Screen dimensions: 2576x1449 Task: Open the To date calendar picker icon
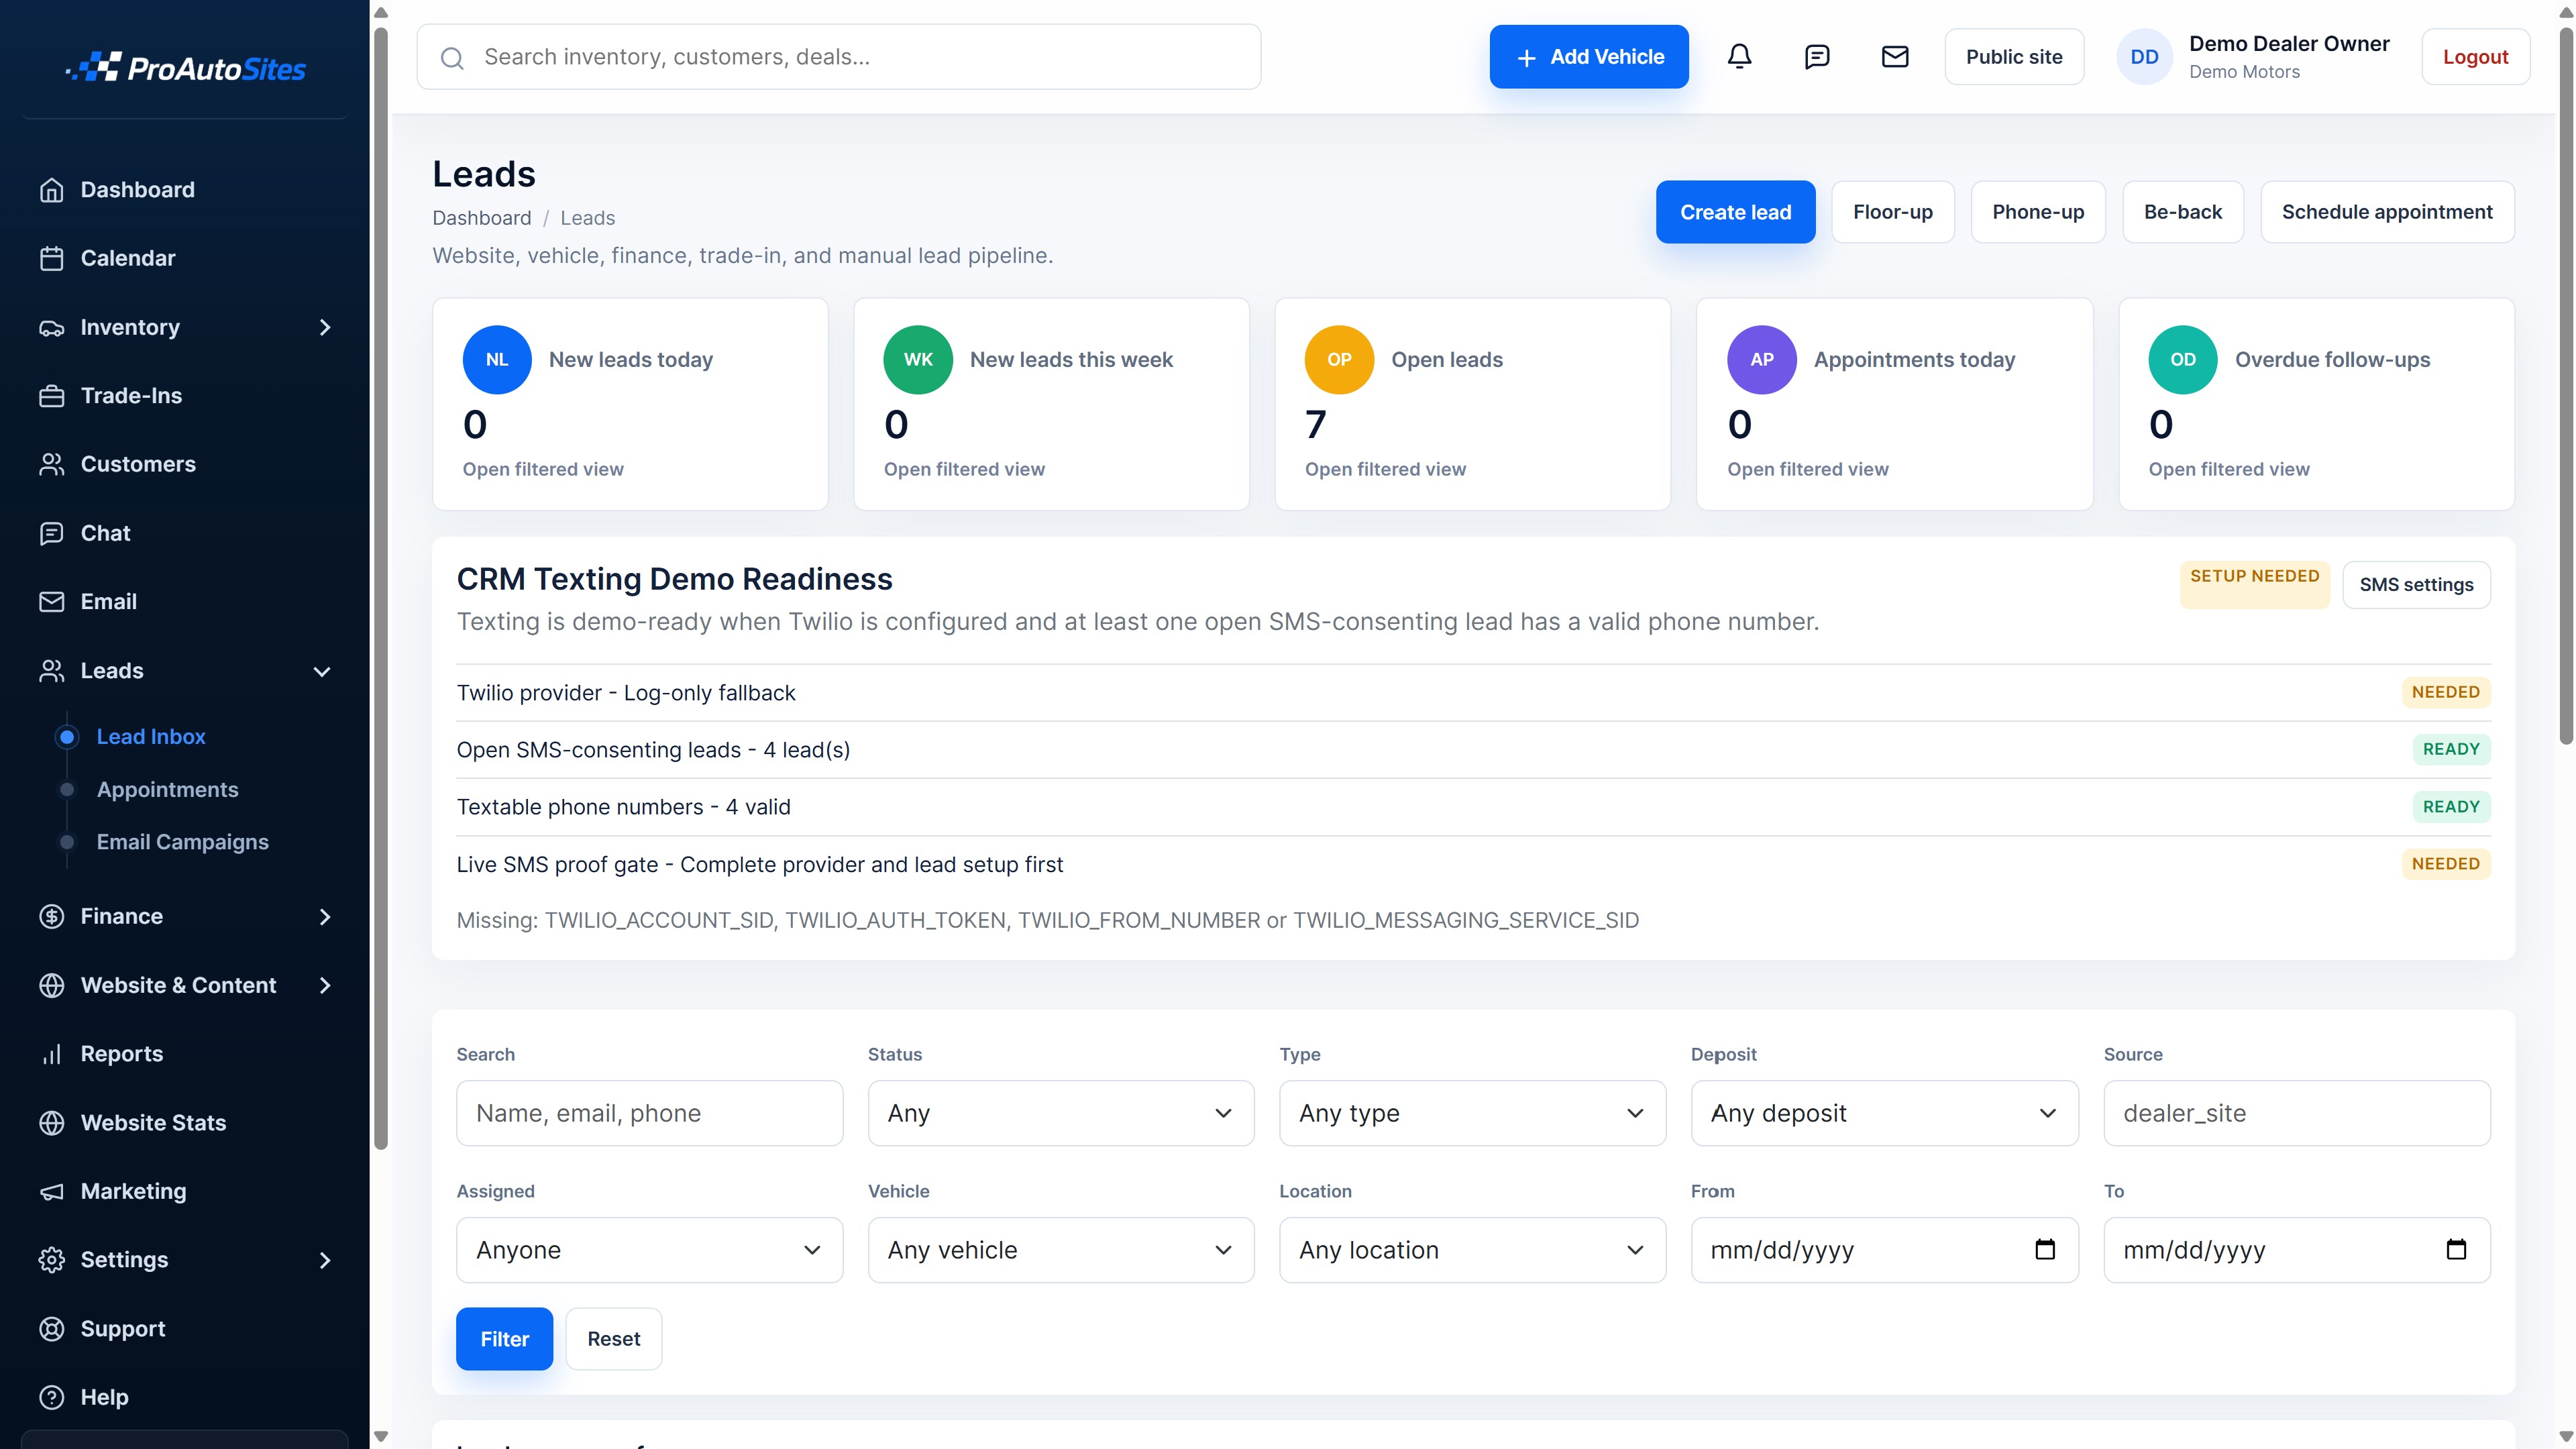coord(2456,1249)
